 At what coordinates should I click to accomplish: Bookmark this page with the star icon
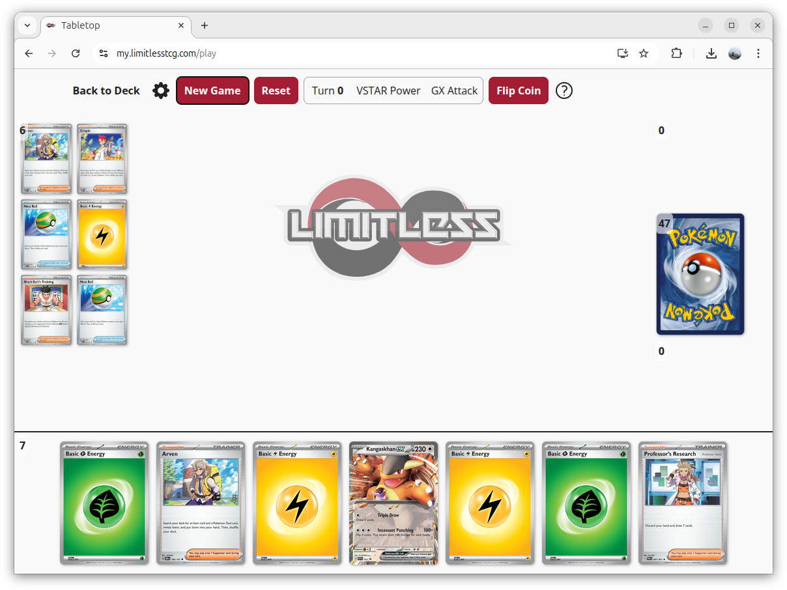coord(644,53)
